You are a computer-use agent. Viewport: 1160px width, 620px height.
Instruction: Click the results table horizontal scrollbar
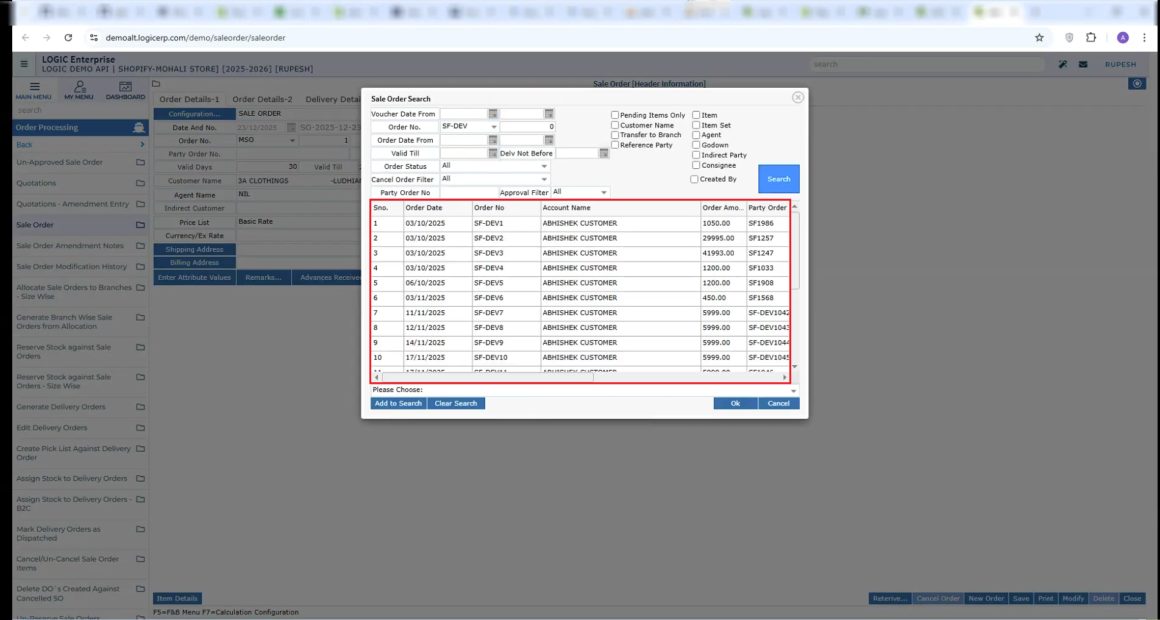[488, 377]
